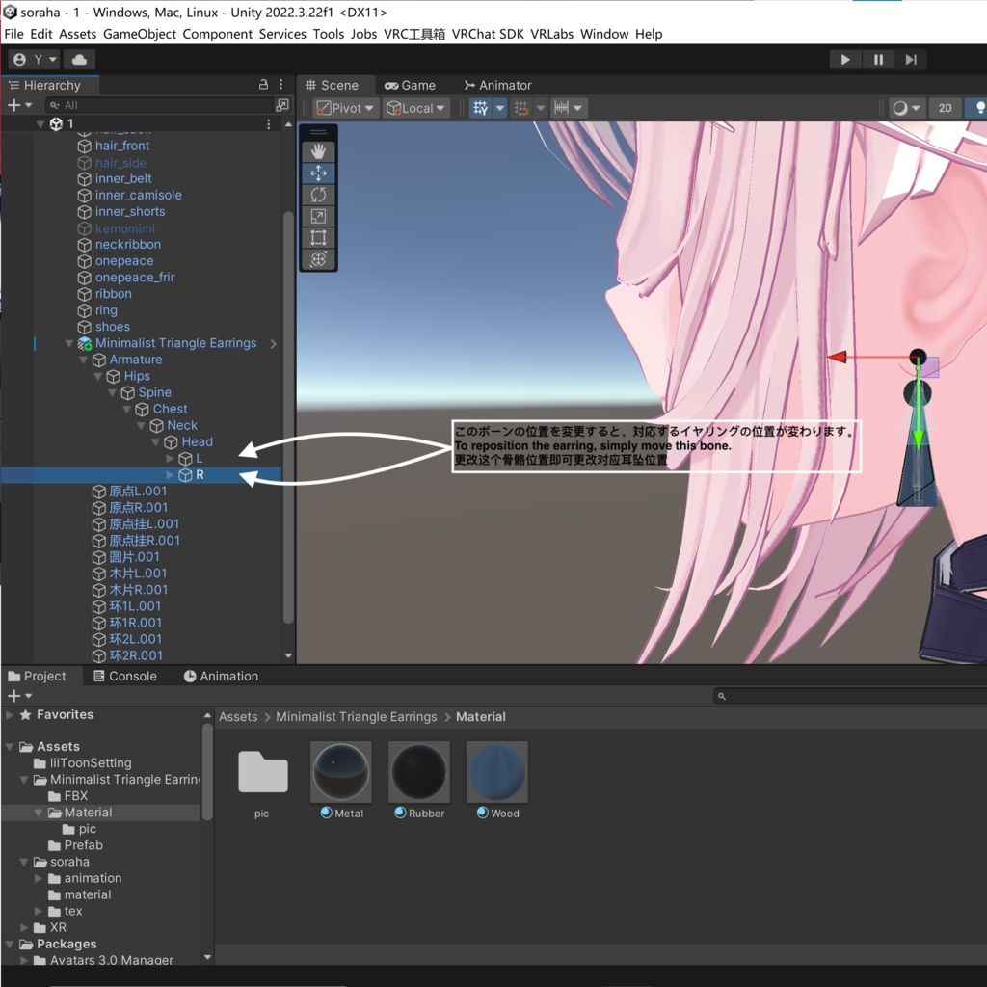Viewport: 987px width, 987px height.
Task: Expand the L bone node
Action: (x=170, y=458)
